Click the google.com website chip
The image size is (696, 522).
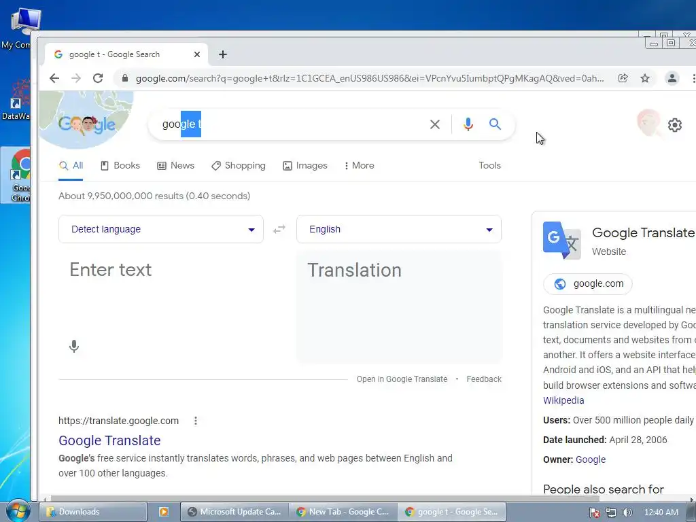pos(588,284)
